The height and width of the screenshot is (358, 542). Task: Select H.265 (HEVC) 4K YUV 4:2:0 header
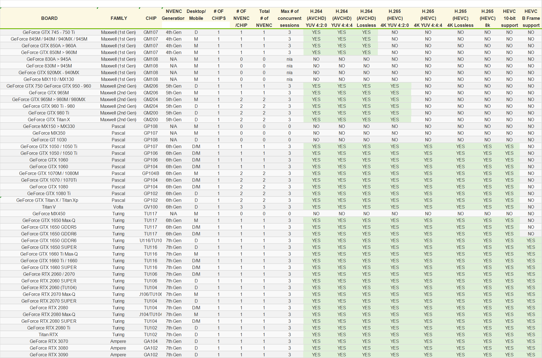pos(395,18)
